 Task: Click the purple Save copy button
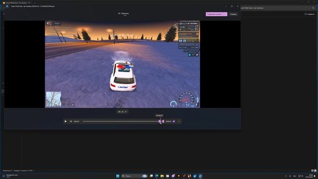point(214,14)
